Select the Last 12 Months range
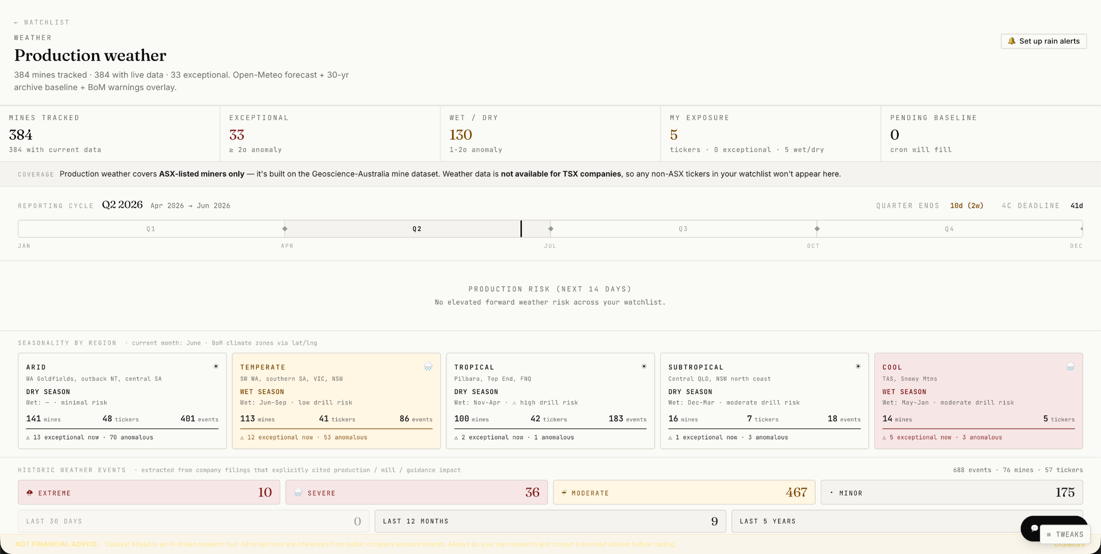1101x554 pixels. click(x=550, y=521)
